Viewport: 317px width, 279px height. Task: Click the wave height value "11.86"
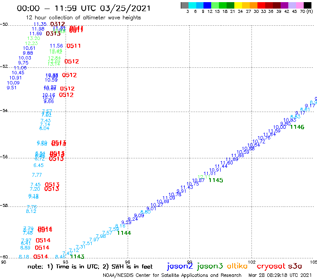coord(238,156)
